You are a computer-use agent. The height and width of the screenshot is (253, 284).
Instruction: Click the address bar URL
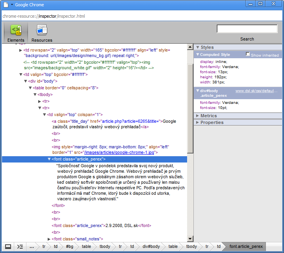click(x=44, y=16)
